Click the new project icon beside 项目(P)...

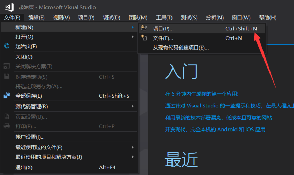click(x=144, y=28)
